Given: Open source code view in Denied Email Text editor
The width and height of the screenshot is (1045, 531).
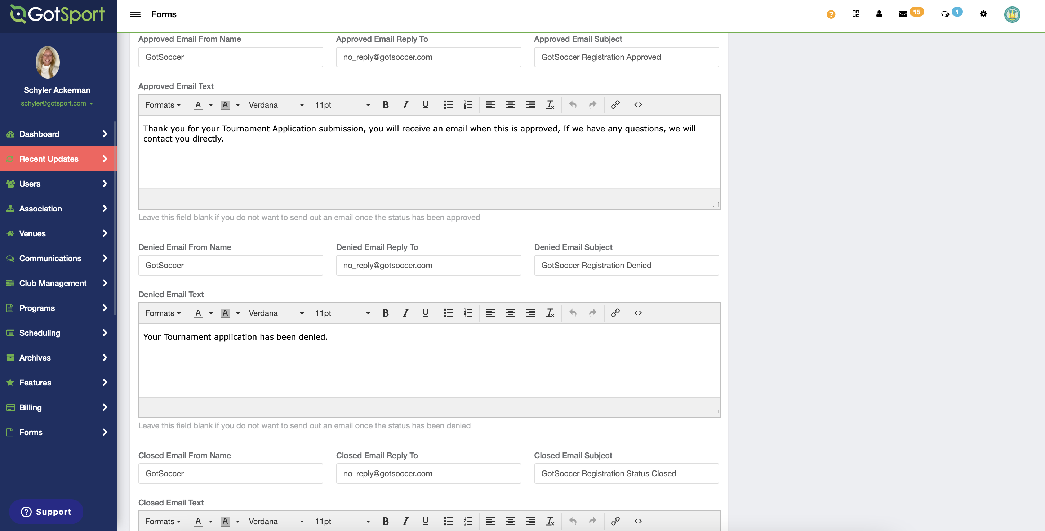Looking at the screenshot, I should (638, 313).
